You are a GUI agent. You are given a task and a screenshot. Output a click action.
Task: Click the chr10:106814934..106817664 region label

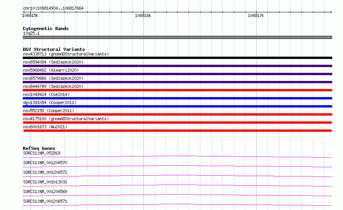point(53,8)
